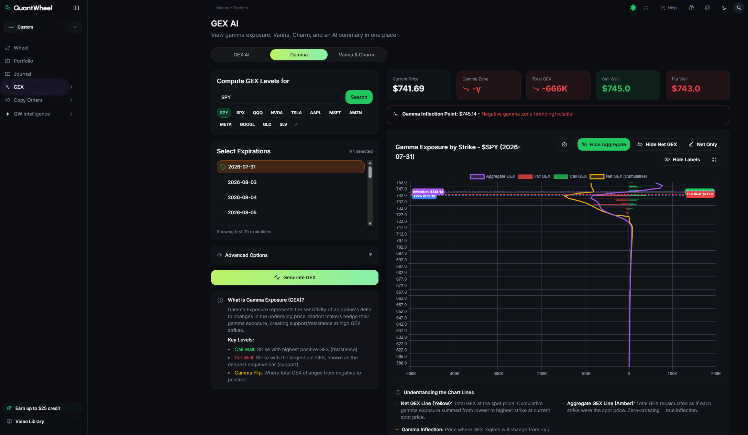Toggle dark mode moon icon

click(x=724, y=8)
